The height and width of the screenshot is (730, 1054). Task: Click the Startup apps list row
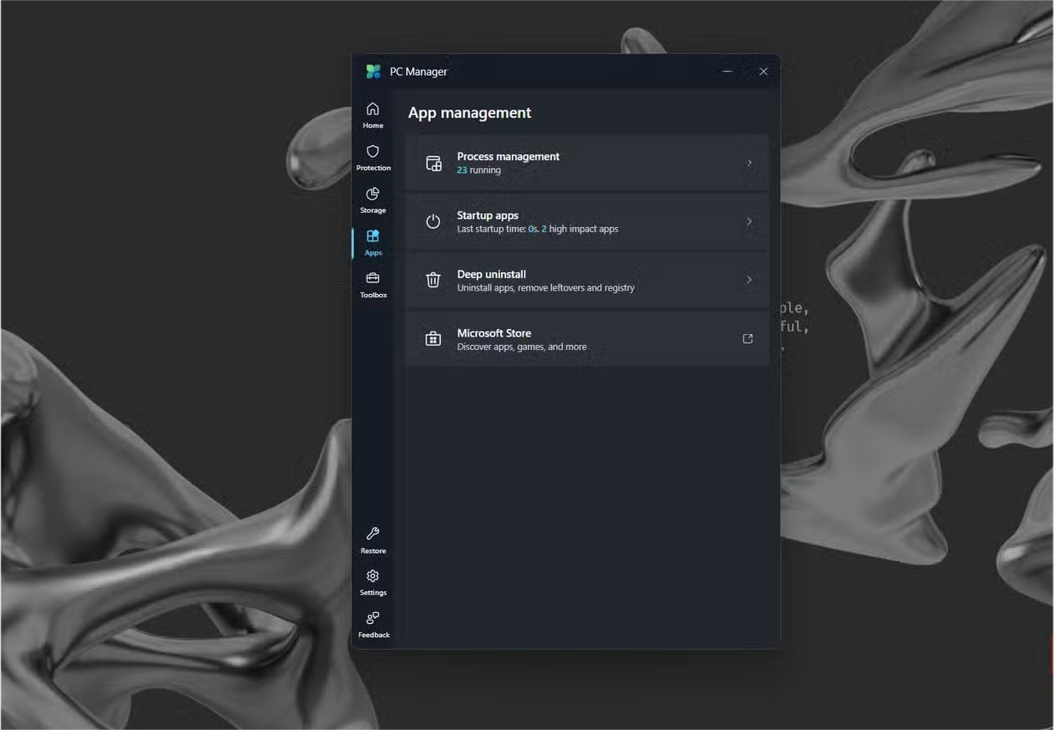(x=585, y=221)
